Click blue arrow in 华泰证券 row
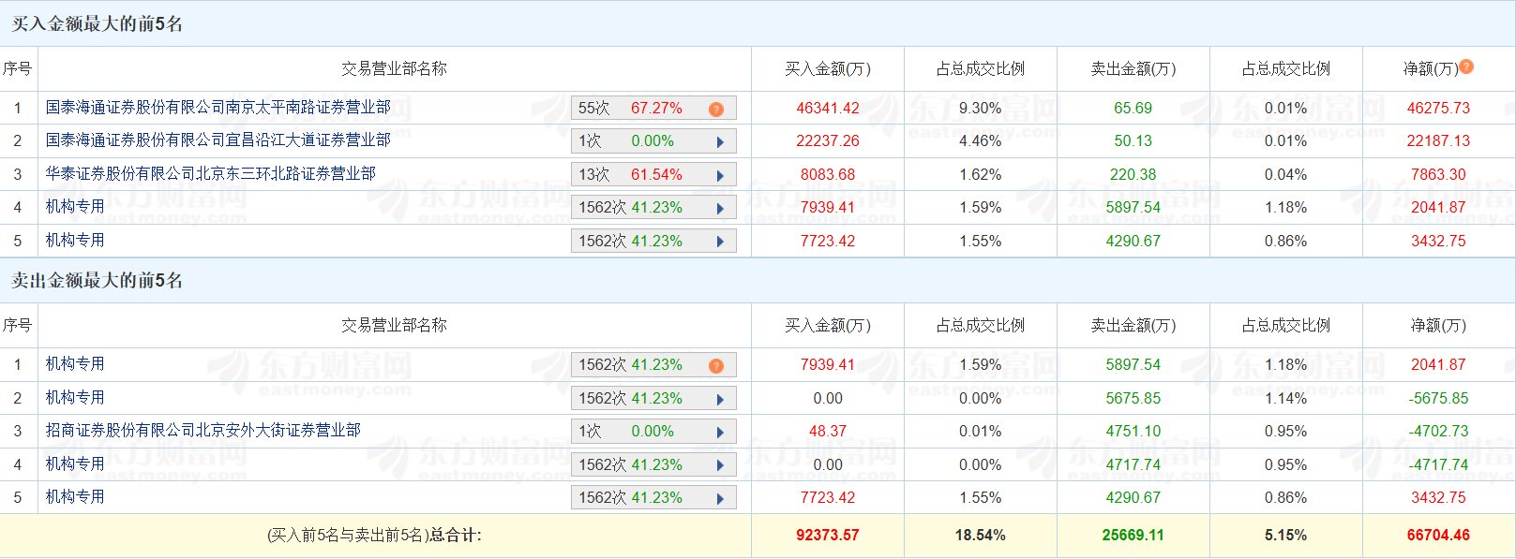 tap(720, 175)
